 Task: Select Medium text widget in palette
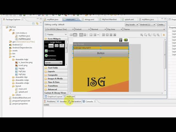pos(59,42)
